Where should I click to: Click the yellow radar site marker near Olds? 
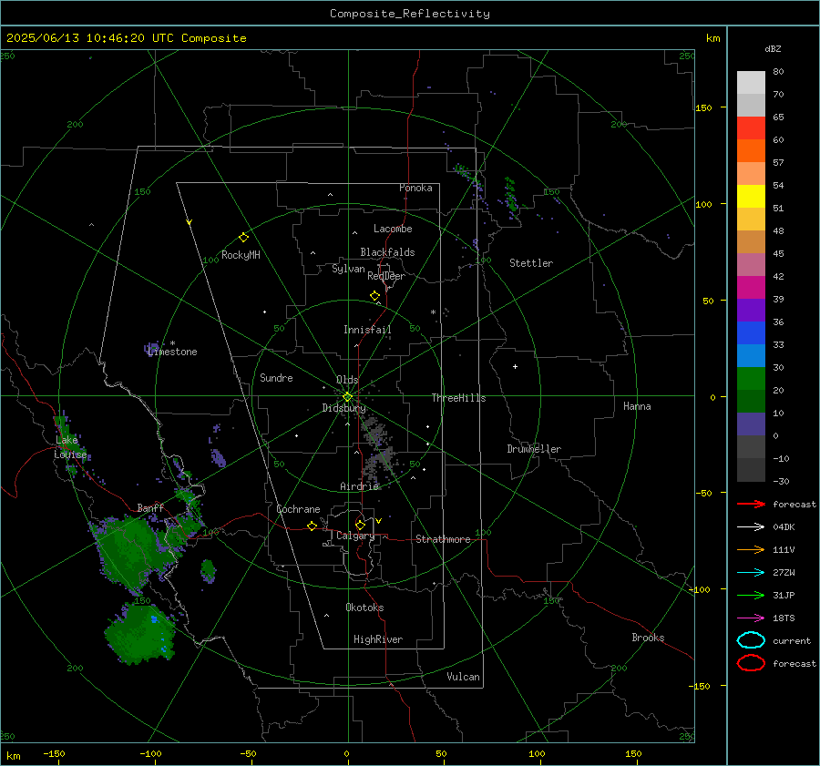(x=348, y=397)
